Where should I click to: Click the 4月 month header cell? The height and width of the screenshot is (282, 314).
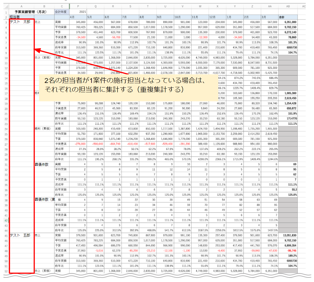click(78, 17)
